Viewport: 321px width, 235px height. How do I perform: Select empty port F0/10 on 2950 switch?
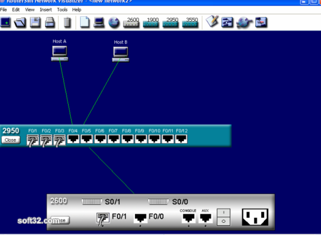(154, 139)
